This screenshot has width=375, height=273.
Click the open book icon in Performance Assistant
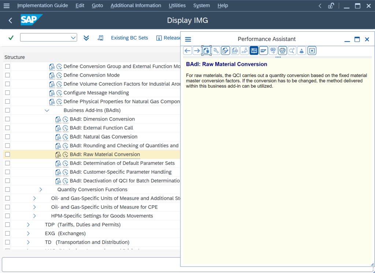pos(254,51)
